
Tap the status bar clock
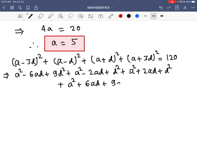[6, 2]
